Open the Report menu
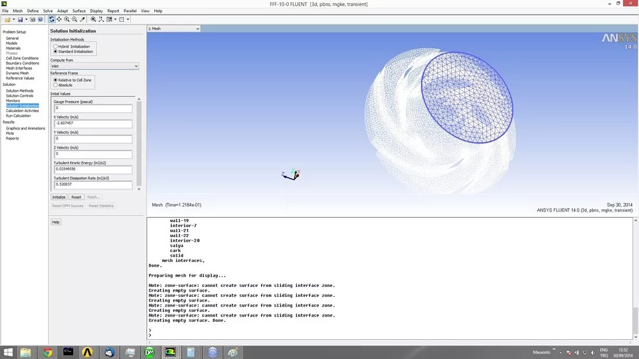The image size is (639, 359). click(x=113, y=11)
